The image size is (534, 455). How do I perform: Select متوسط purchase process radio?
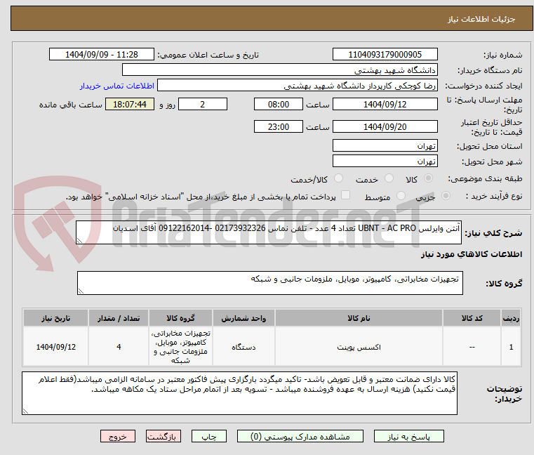click(x=402, y=197)
